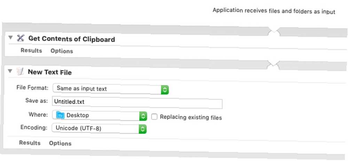This screenshot has height=161, width=348.
Task: Show Options under Get Contents of Clipboard
Action: [62, 51]
